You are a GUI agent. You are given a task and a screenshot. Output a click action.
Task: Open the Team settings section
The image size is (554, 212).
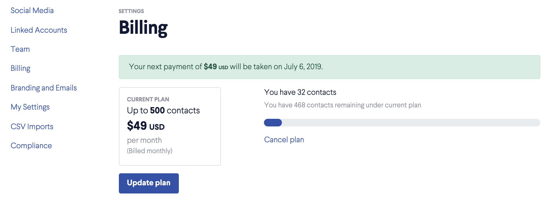click(20, 49)
